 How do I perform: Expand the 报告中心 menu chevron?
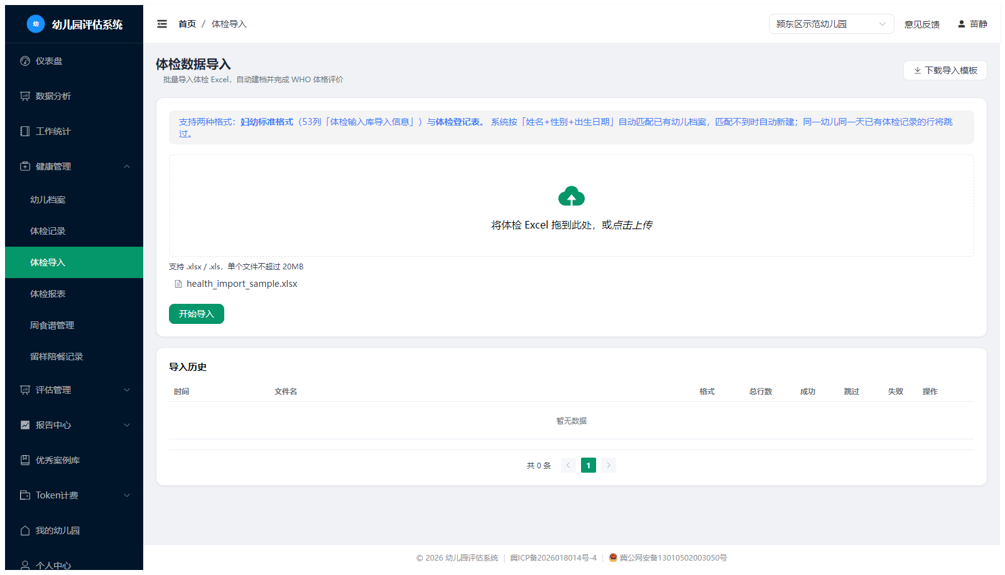coord(127,425)
